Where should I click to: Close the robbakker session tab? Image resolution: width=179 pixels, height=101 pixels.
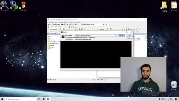67,27
